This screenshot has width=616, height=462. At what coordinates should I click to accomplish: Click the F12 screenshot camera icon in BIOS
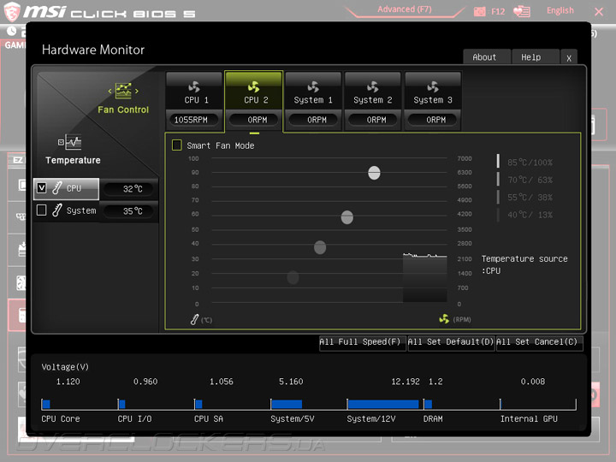(479, 11)
